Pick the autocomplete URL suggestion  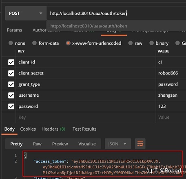point(116,26)
